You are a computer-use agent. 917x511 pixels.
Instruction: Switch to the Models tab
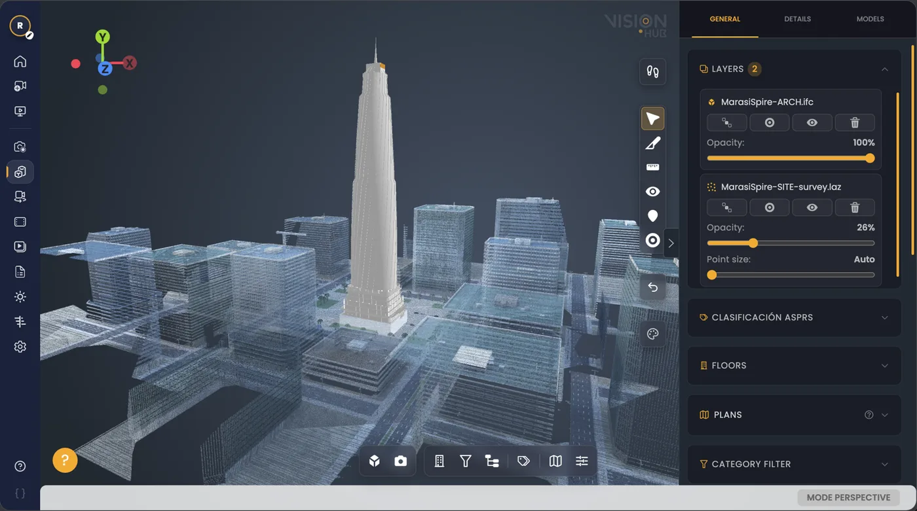point(870,19)
